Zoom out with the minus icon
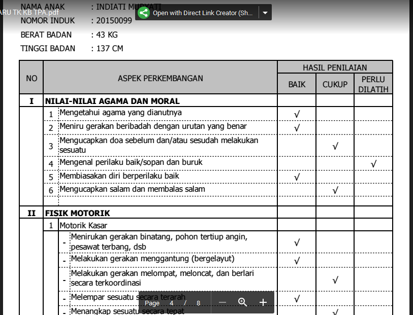This screenshot has height=315, width=413. 222,302
